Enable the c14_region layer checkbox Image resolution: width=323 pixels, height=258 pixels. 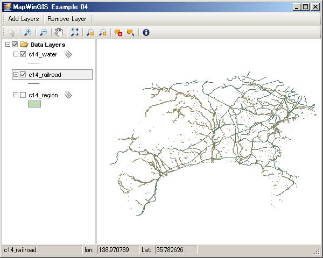tap(23, 95)
